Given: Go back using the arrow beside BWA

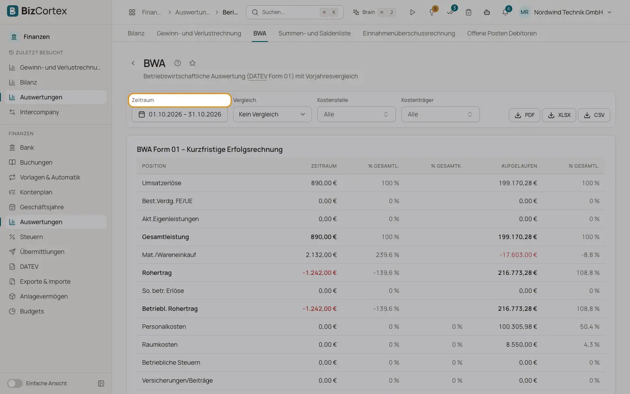Looking at the screenshot, I should [x=133, y=63].
